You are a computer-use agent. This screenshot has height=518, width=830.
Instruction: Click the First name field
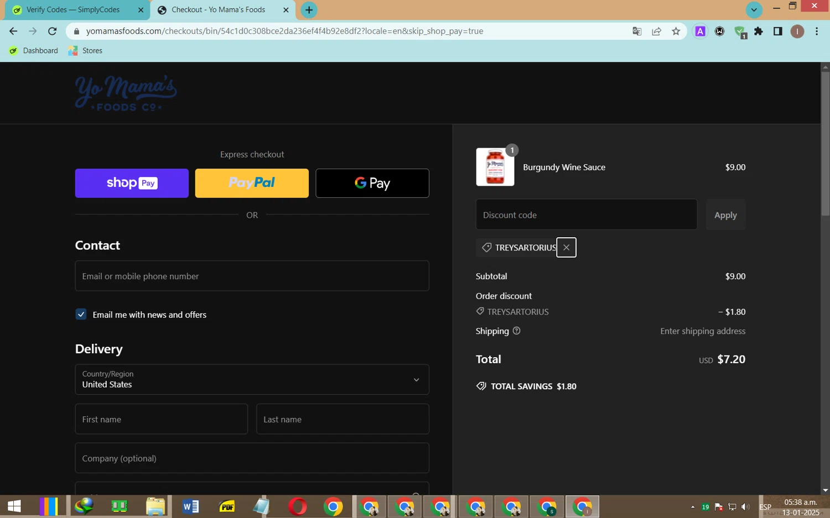(x=162, y=419)
